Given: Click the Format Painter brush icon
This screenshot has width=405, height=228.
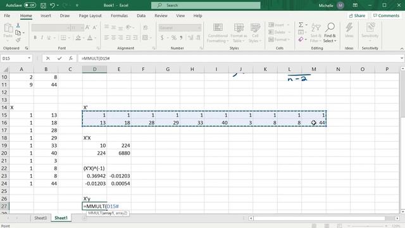Looking at the screenshot, I should 18,40.
